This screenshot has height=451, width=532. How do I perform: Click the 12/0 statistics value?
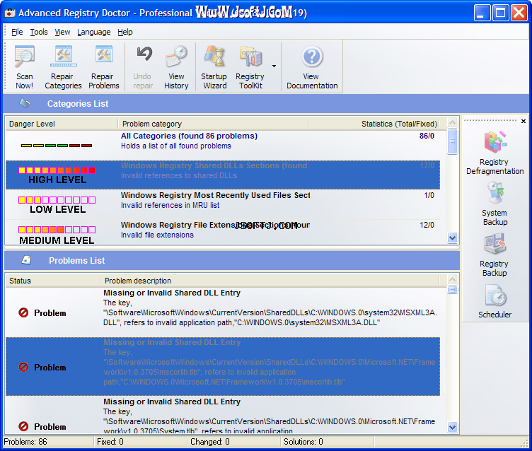coord(427,225)
